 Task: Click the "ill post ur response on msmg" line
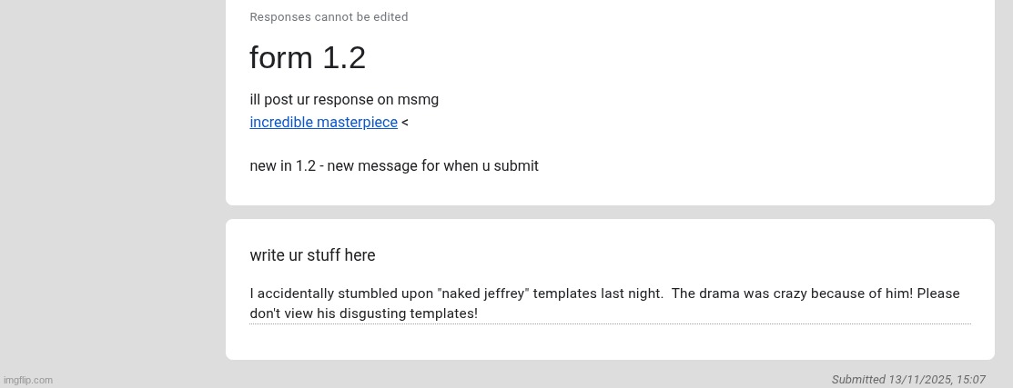click(x=344, y=100)
